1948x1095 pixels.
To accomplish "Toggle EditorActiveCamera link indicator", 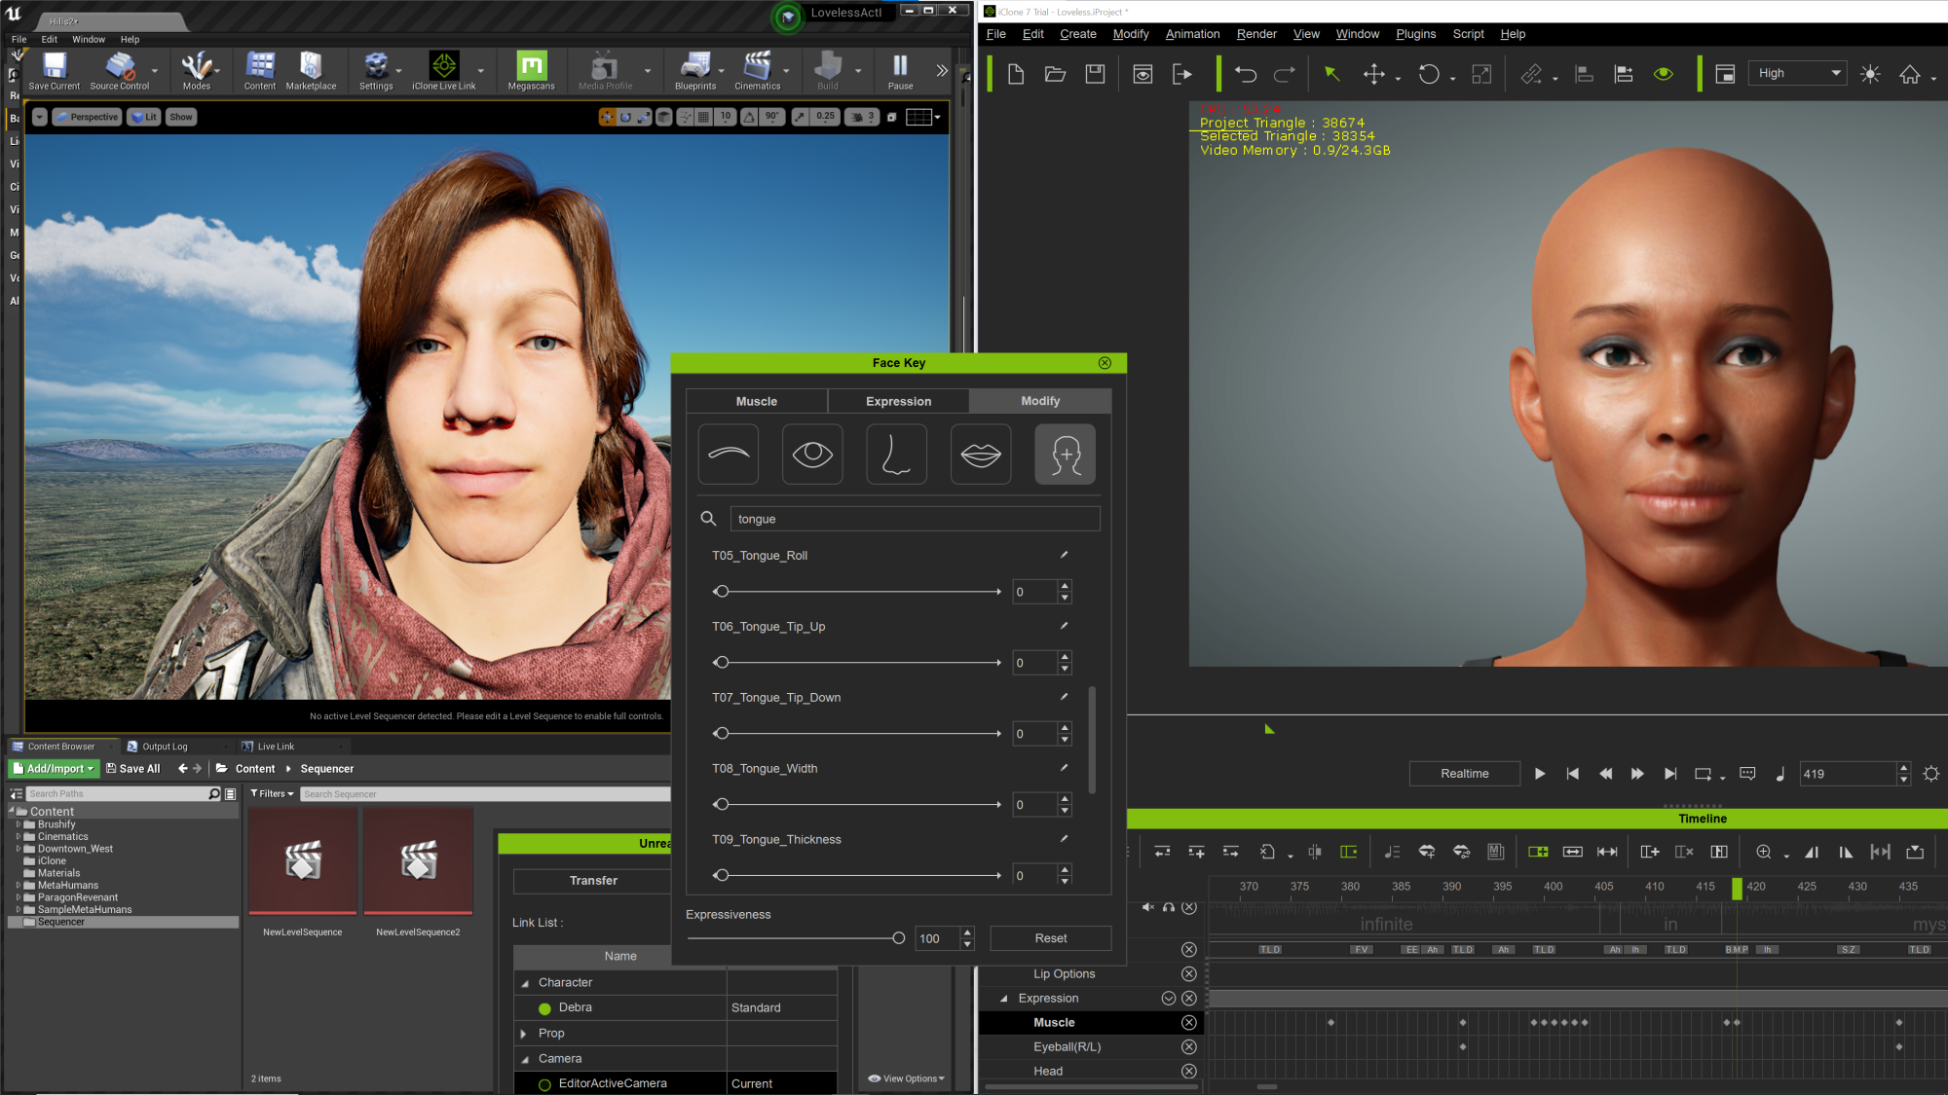I will click(x=544, y=1084).
